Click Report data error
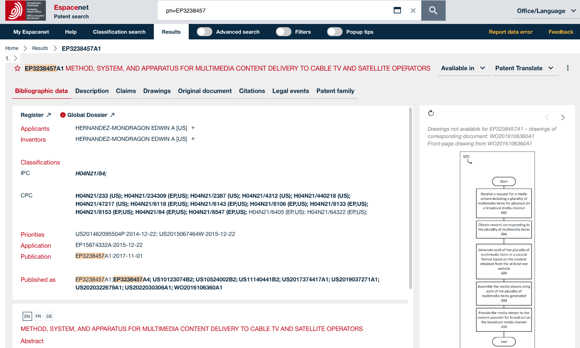Screen dimensions: 580x348 tap(510, 32)
